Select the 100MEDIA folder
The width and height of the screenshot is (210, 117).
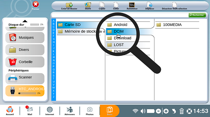pos(177,25)
